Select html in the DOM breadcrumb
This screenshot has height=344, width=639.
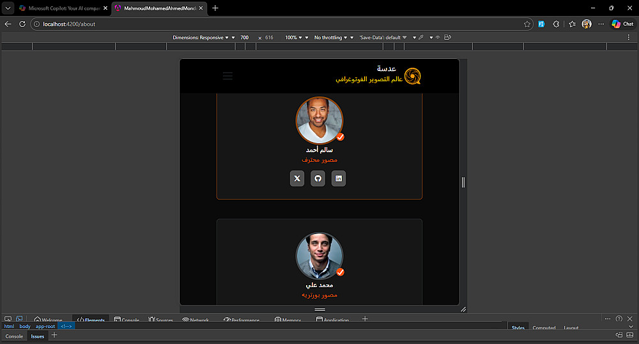[9, 327]
